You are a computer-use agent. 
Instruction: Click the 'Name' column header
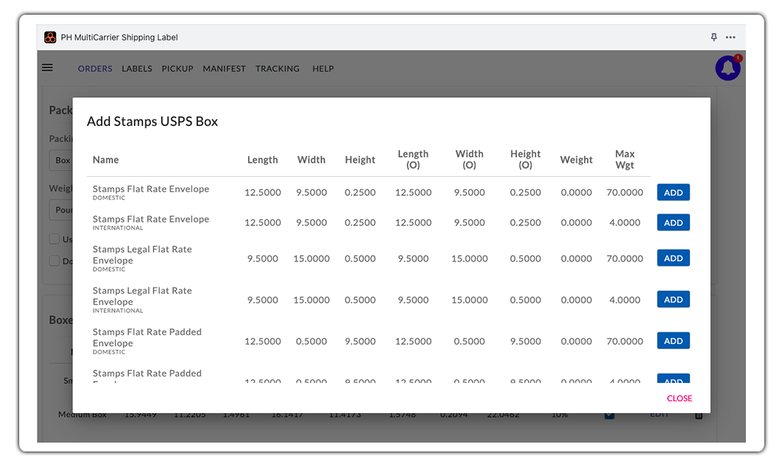106,160
